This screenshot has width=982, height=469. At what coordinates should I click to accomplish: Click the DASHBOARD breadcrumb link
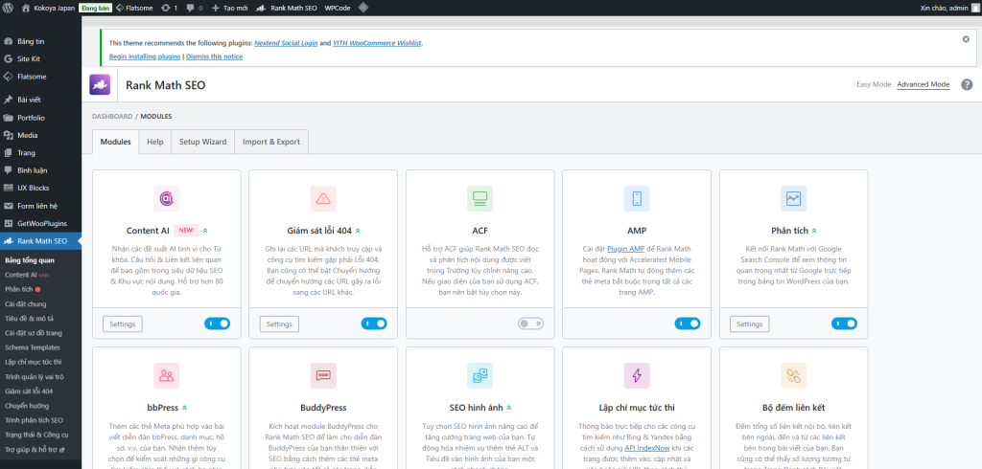tap(113, 117)
